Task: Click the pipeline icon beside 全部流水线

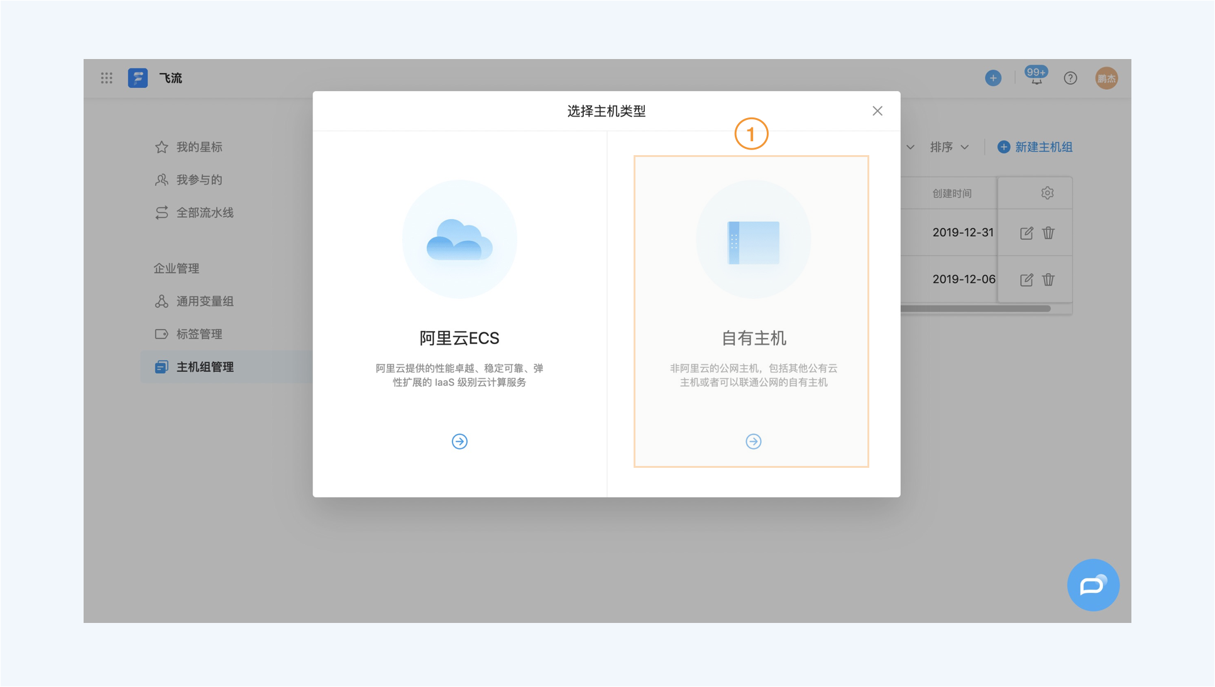Action: coord(162,212)
